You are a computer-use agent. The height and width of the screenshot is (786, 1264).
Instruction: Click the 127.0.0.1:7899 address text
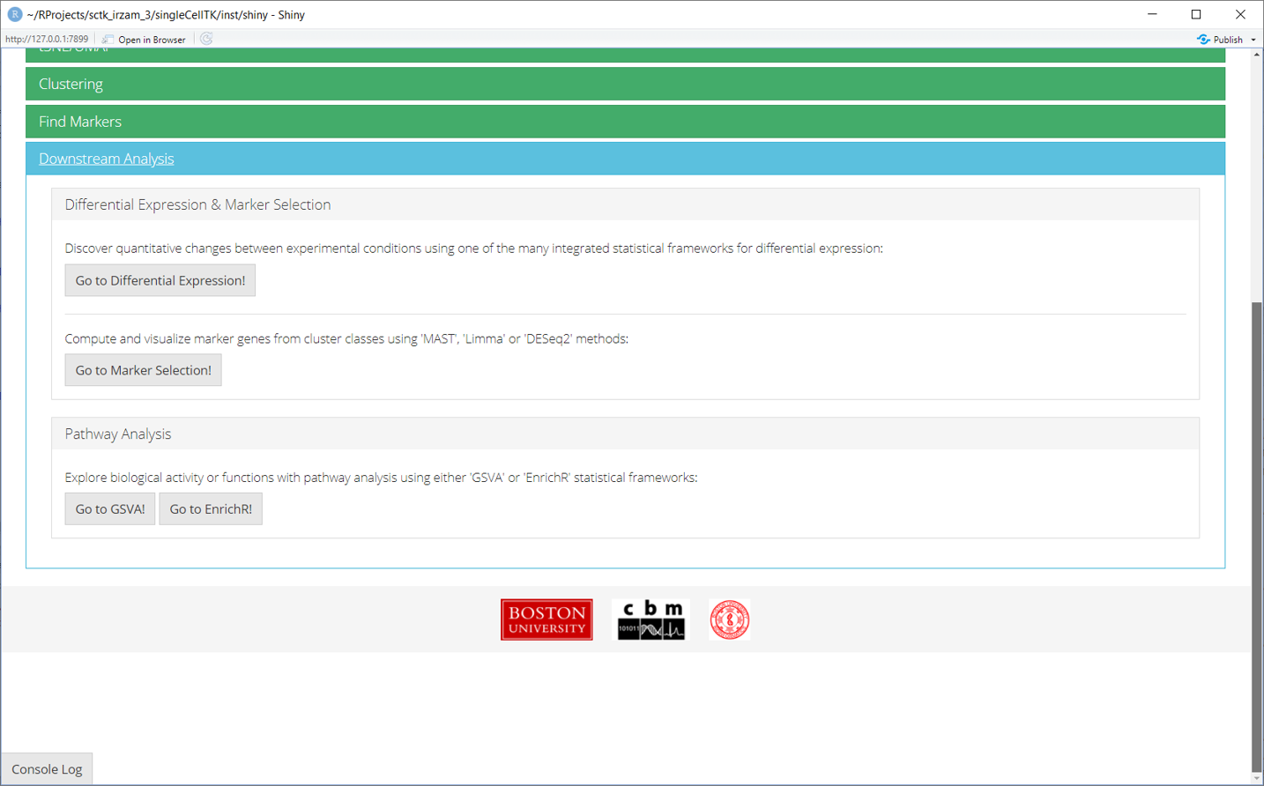tap(47, 40)
